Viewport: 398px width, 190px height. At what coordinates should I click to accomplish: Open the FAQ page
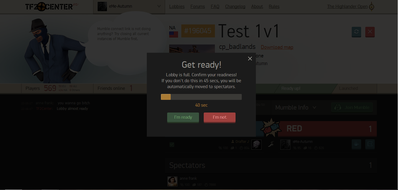point(215,6)
